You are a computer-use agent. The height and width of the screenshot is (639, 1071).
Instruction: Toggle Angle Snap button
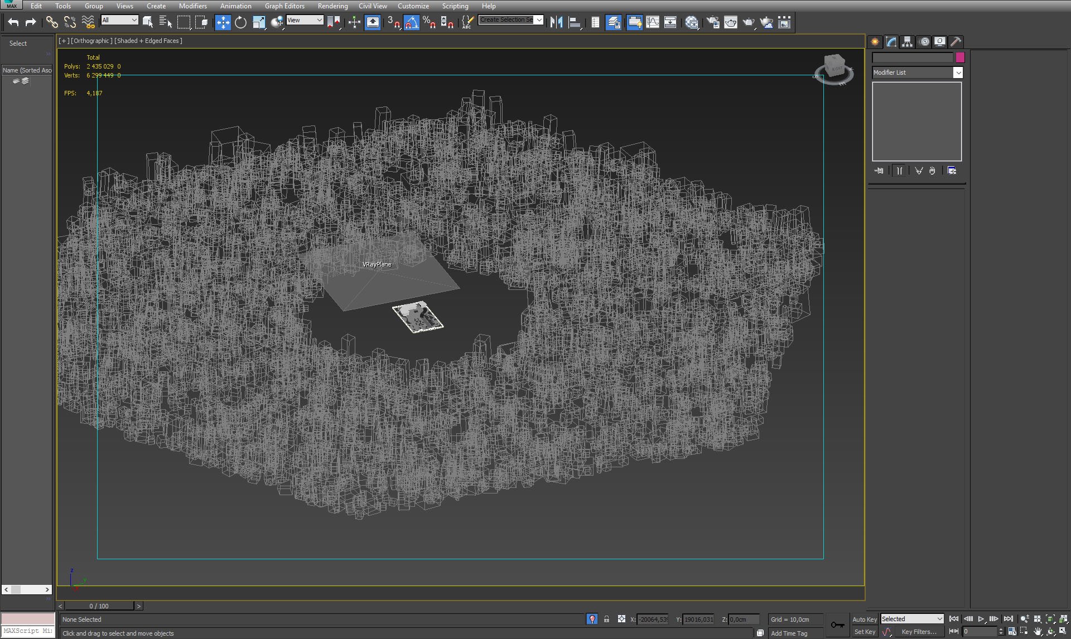tap(411, 22)
